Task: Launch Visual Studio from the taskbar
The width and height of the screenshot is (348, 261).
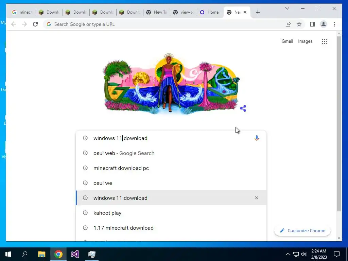Action: click(x=75, y=254)
